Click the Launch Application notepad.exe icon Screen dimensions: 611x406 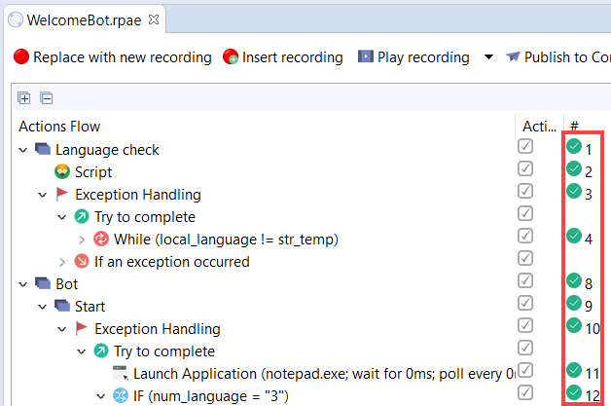click(x=121, y=373)
